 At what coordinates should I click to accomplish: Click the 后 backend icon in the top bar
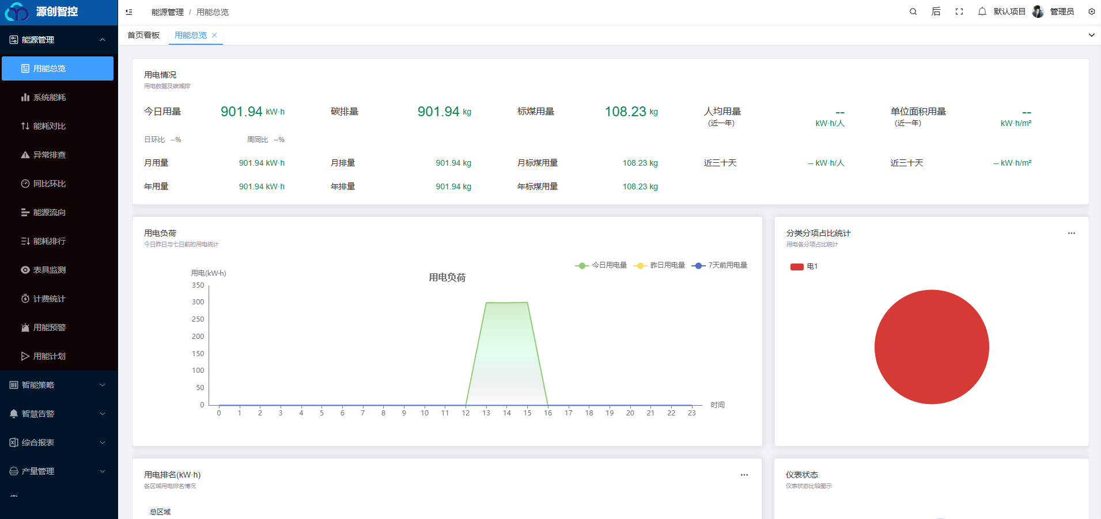936,12
